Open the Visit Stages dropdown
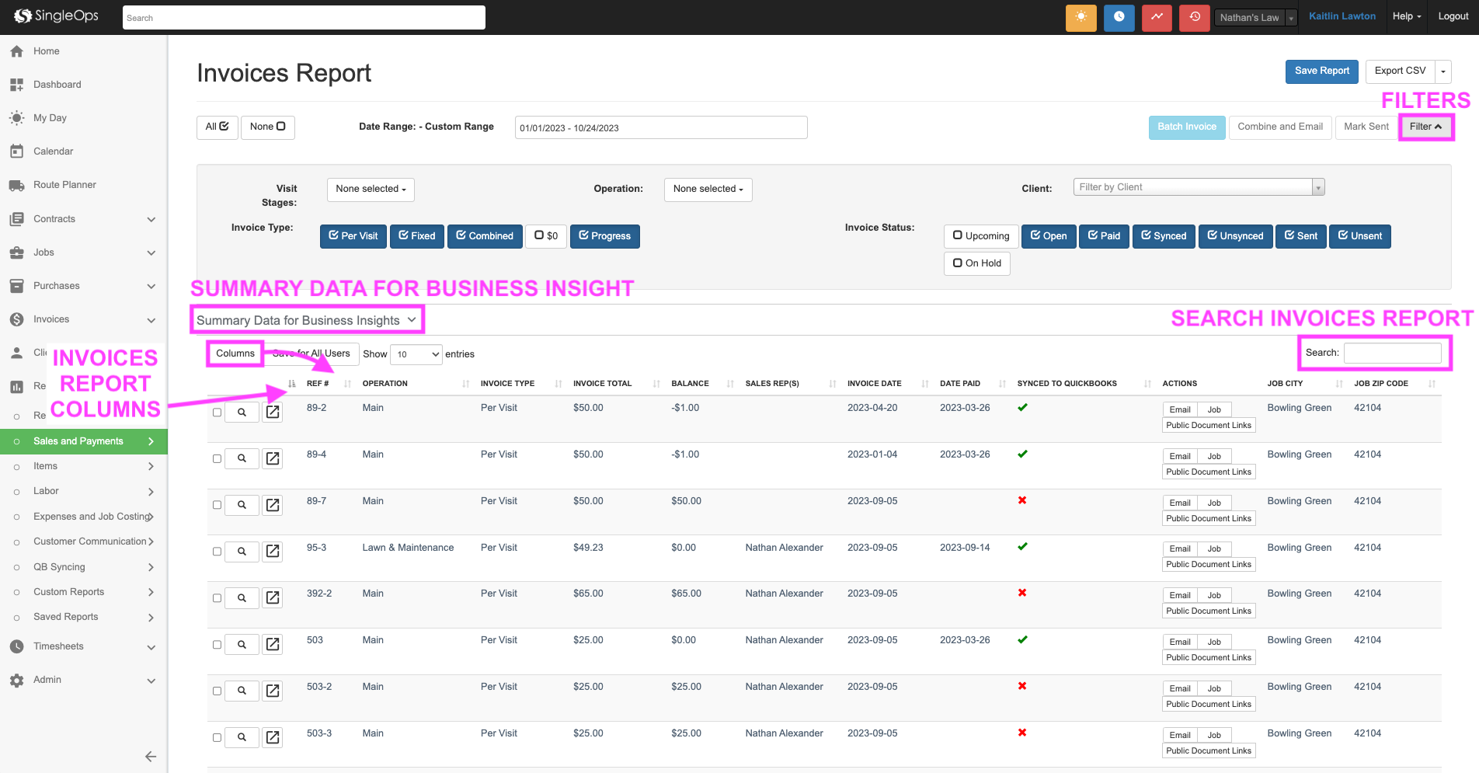 click(x=371, y=190)
